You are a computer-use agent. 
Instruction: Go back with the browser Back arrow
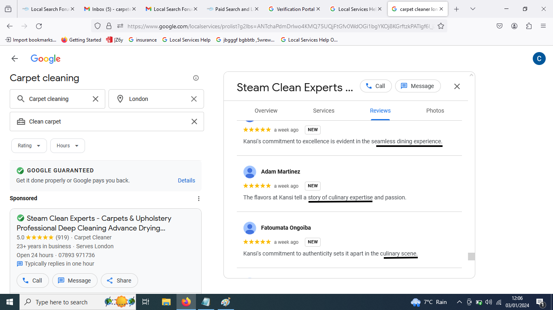click(10, 26)
